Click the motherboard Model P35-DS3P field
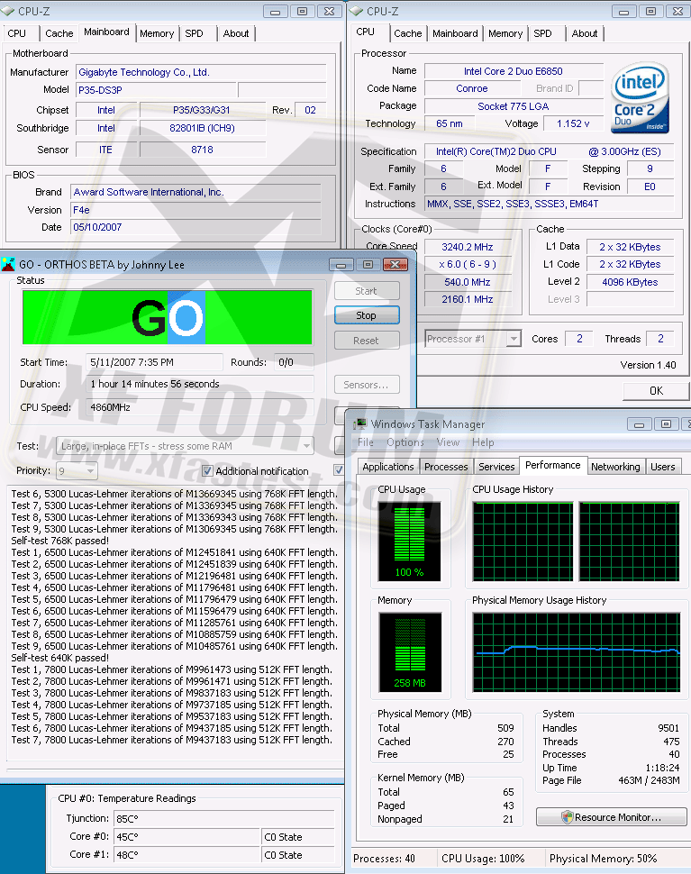This screenshot has width=691, height=874. 156,90
